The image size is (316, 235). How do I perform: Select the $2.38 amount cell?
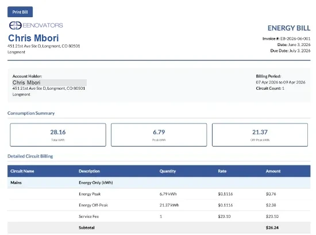tap(271, 205)
